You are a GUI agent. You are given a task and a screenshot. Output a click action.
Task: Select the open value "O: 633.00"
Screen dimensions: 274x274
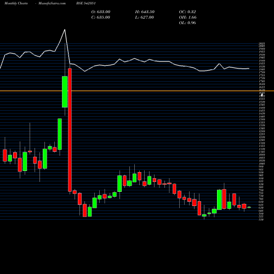[x=101, y=12]
